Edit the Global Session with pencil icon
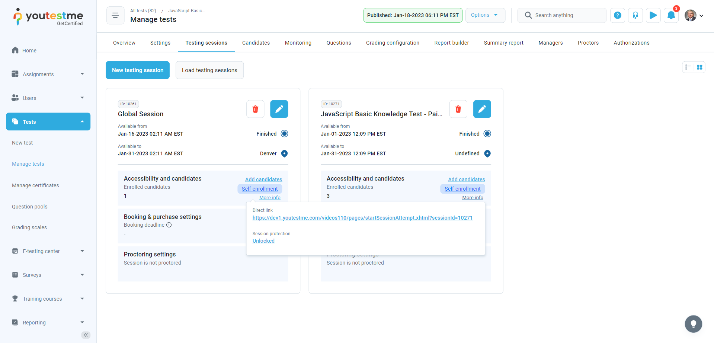This screenshot has height=343, width=714. [x=279, y=109]
